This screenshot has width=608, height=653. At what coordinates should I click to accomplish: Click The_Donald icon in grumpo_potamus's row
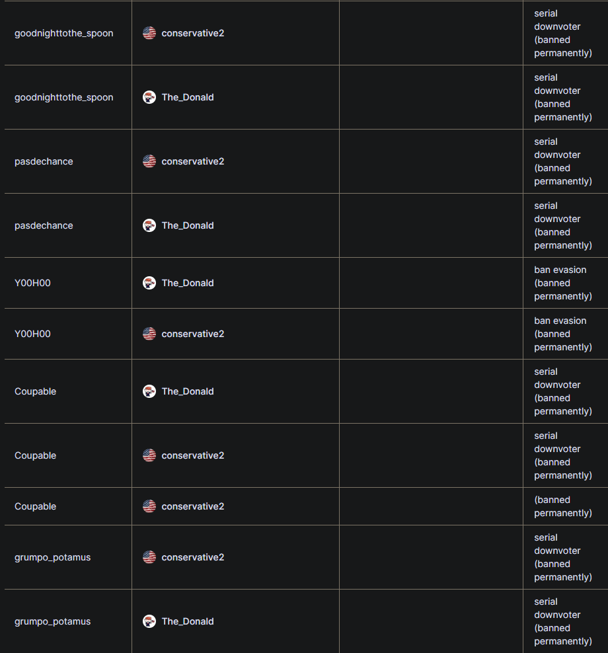pyautogui.click(x=149, y=621)
